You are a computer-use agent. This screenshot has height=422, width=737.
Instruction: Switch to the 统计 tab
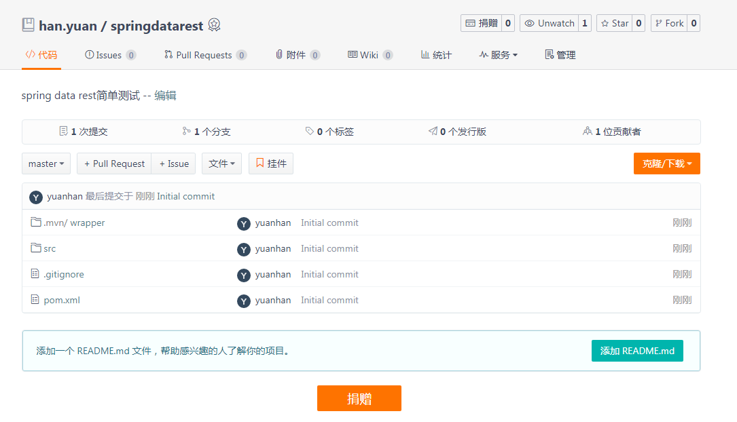coord(436,55)
